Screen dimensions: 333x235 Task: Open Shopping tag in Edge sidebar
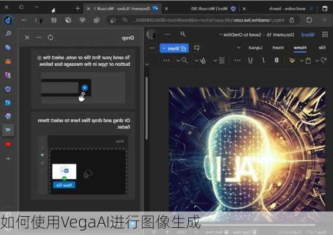[x=8, y=48]
